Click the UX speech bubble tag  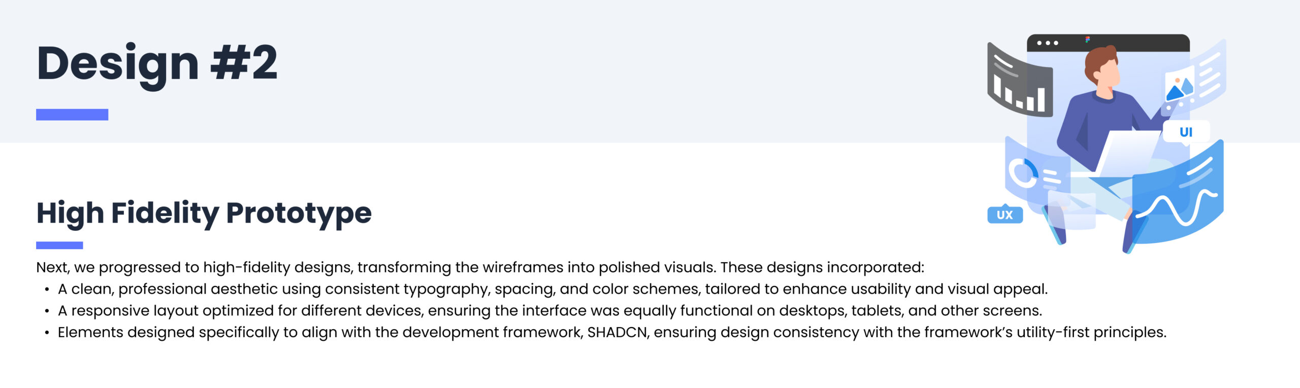pyautogui.click(x=1004, y=215)
